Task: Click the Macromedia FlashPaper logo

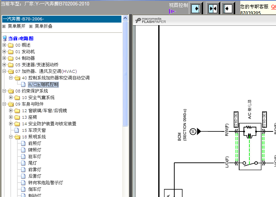Action: pyautogui.click(x=151, y=20)
